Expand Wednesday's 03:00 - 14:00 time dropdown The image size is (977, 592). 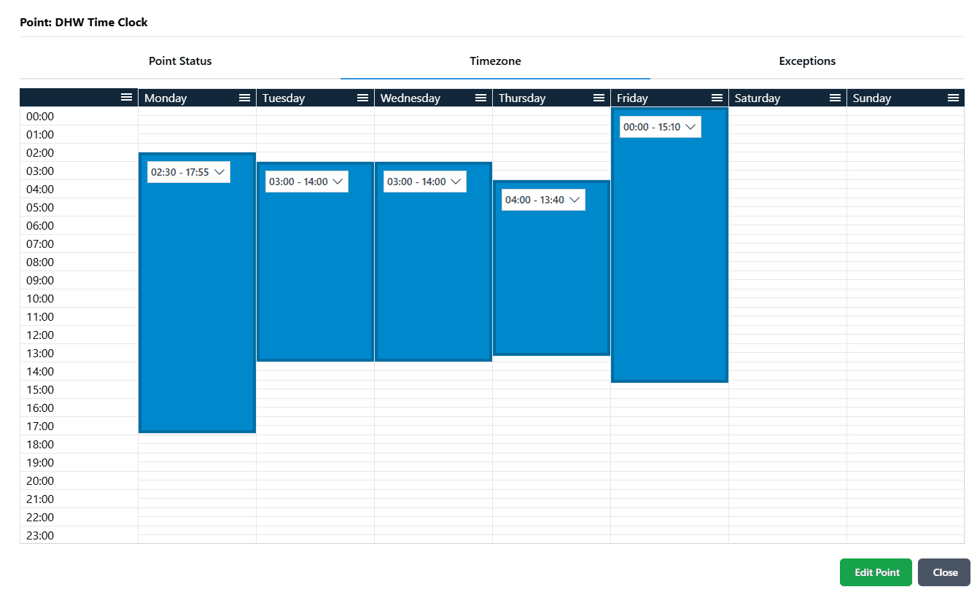[x=424, y=182]
